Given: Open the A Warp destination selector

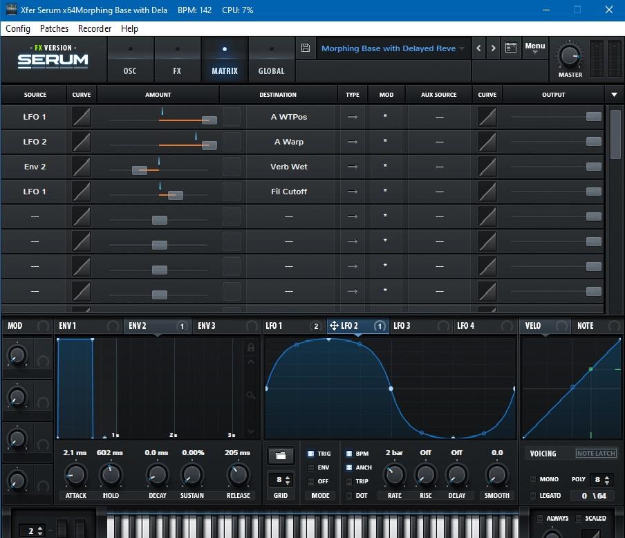Looking at the screenshot, I should click(x=289, y=142).
